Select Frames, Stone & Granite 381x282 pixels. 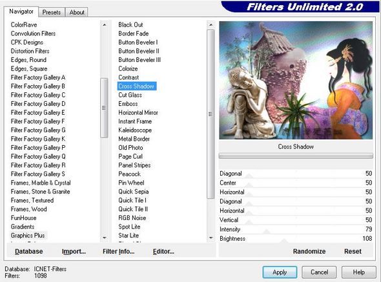point(40,192)
